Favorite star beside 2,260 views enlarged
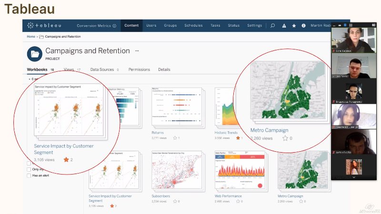381x214 pixels. [x=285, y=138]
